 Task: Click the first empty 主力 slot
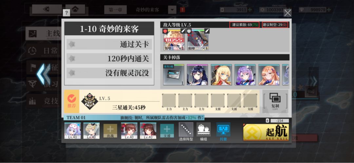(169, 101)
